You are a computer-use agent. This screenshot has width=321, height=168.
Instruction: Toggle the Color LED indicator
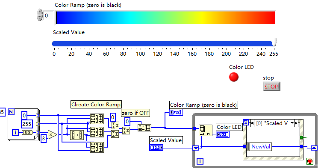[x=233, y=77]
